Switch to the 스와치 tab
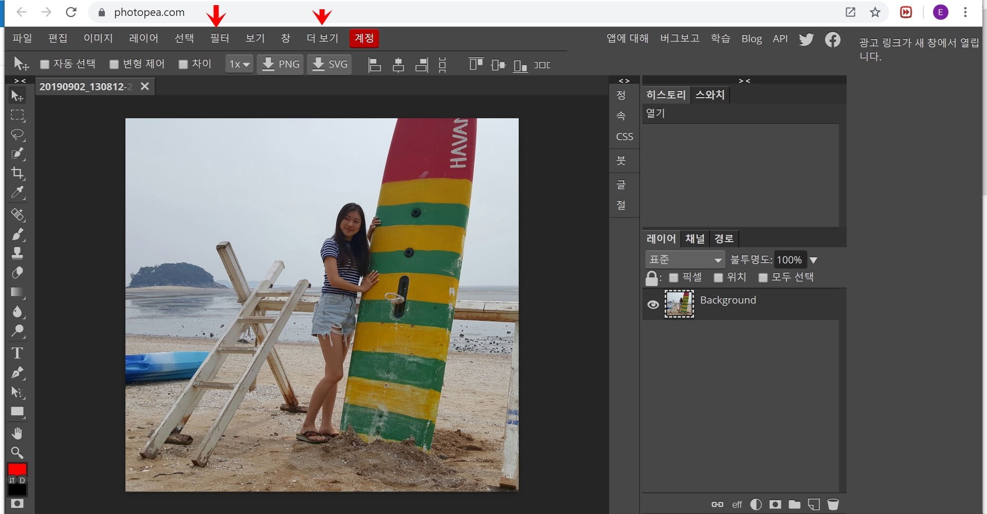Screen dimensions: 987x514 point(710,95)
